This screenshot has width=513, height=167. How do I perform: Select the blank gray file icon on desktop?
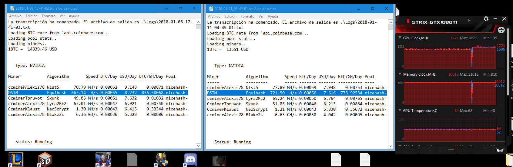(132, 159)
